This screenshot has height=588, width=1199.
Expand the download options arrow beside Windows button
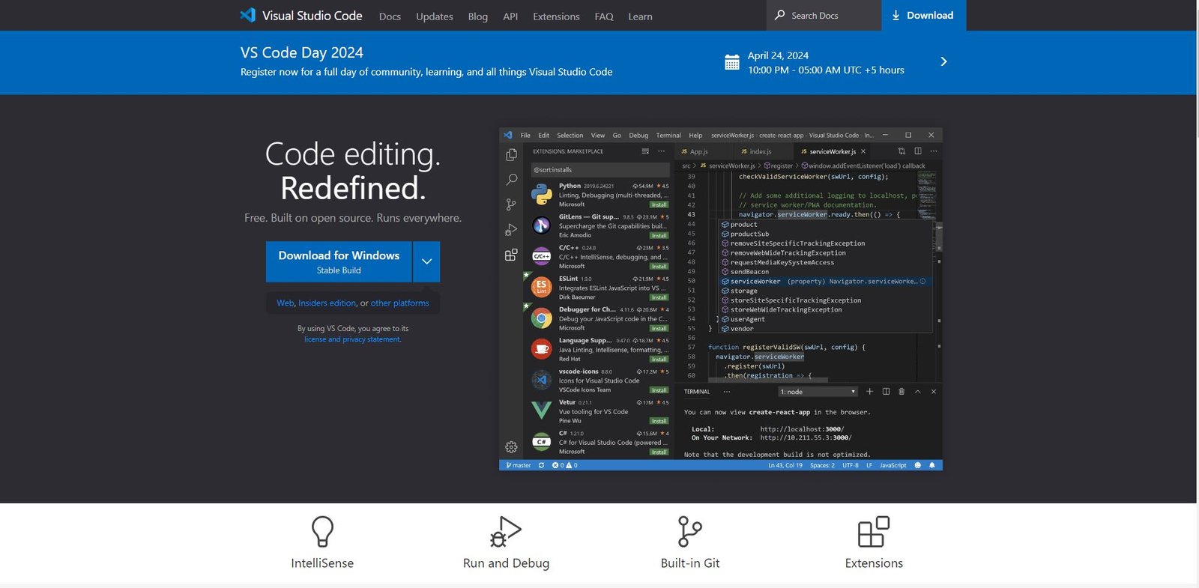[426, 261]
